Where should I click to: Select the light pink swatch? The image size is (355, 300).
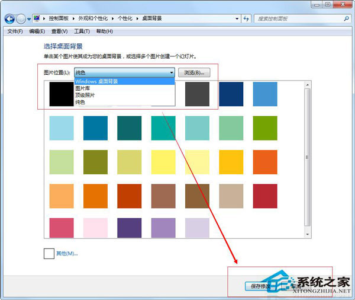click(x=95, y=228)
